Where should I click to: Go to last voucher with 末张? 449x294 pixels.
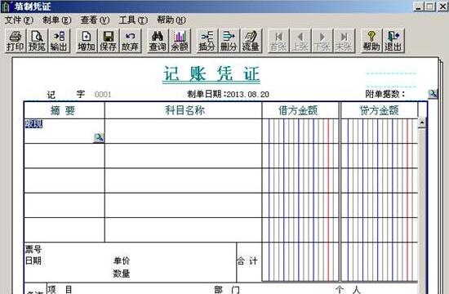[x=344, y=41]
